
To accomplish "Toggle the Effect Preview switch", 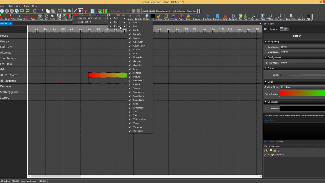I will pos(284,29).
